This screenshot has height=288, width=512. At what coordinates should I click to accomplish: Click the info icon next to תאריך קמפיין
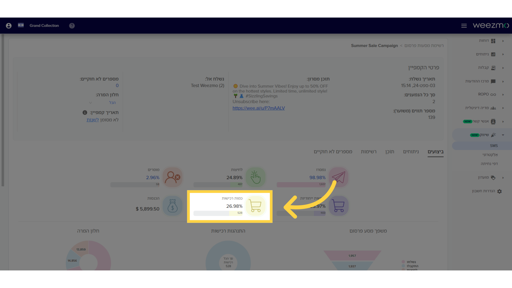pyautogui.click(x=85, y=113)
